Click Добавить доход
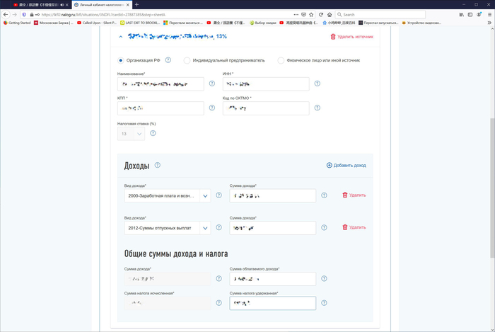 coord(346,165)
